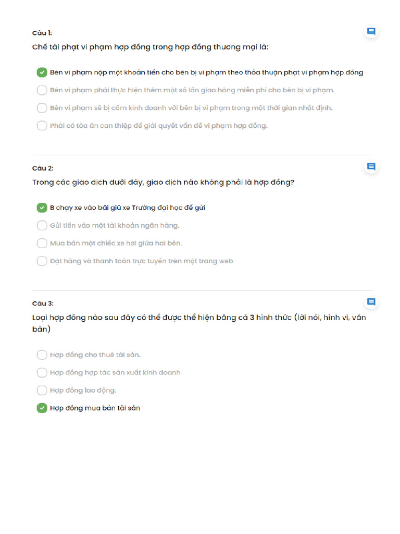Open the comment icon for Câu 1
Viewport: 400px width, 534px height.
[x=371, y=32]
